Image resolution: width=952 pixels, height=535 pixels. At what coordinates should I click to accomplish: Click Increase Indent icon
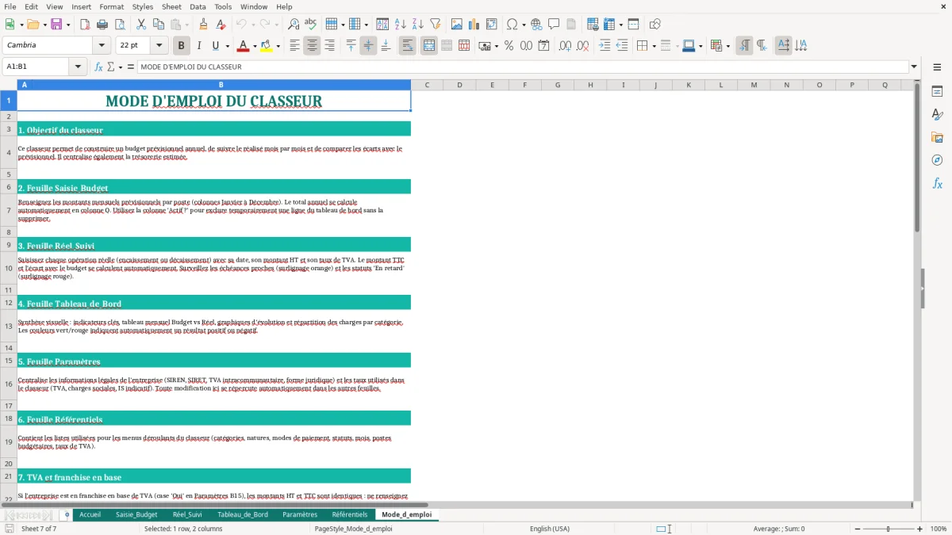pos(605,46)
